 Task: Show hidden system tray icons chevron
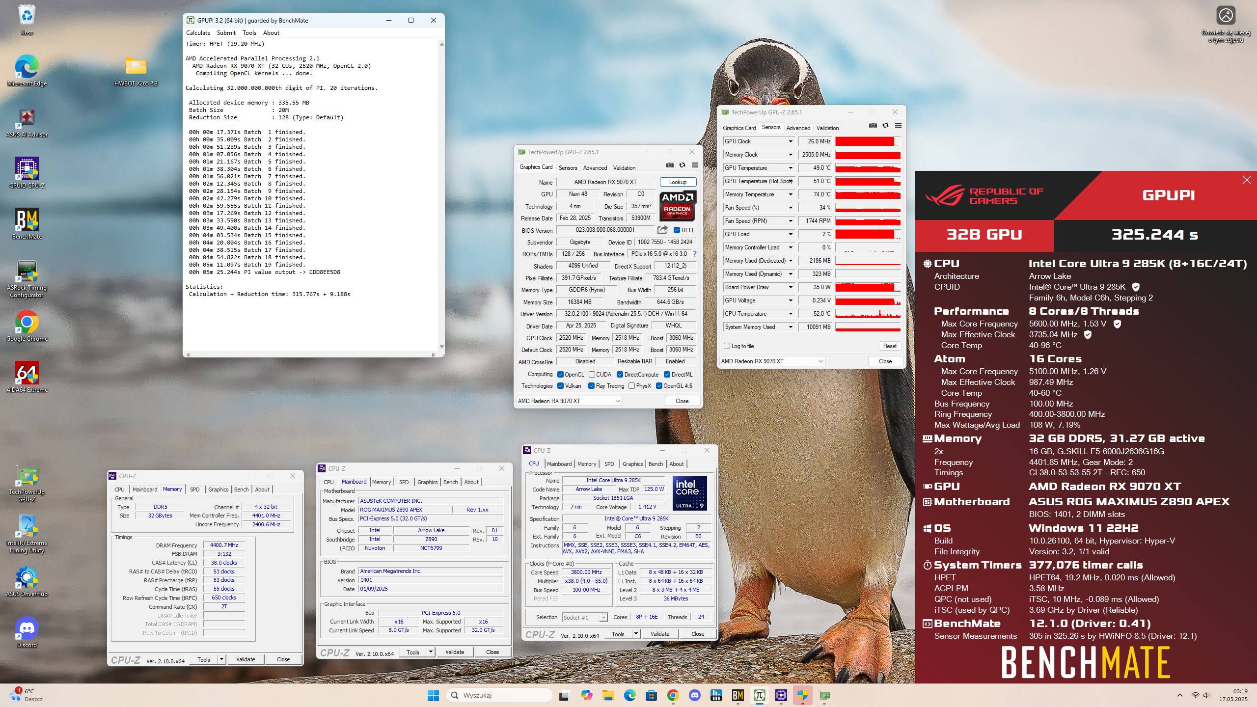point(1179,695)
